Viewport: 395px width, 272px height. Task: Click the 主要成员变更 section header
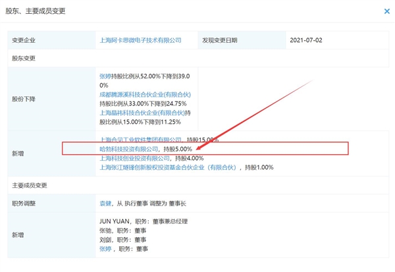[30, 185]
